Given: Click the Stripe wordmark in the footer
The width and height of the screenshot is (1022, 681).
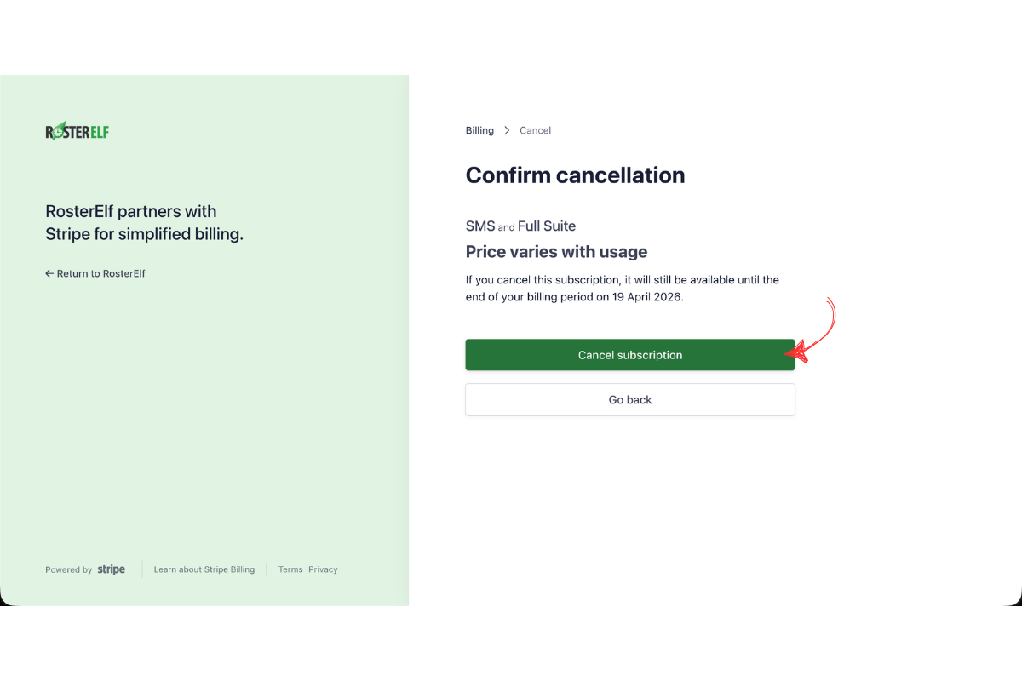Looking at the screenshot, I should click(x=112, y=569).
